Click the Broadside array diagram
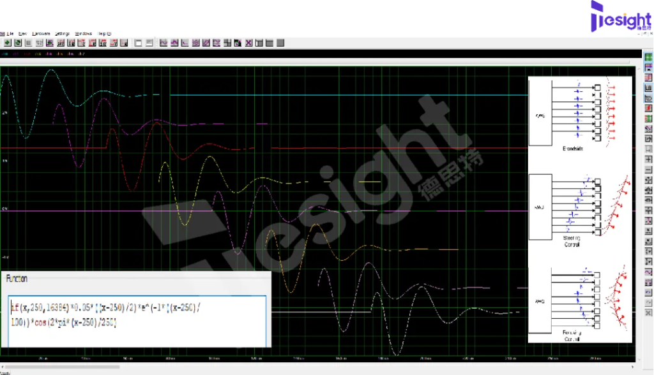Image resolution: width=654 pixels, height=375 pixels. tap(580, 114)
